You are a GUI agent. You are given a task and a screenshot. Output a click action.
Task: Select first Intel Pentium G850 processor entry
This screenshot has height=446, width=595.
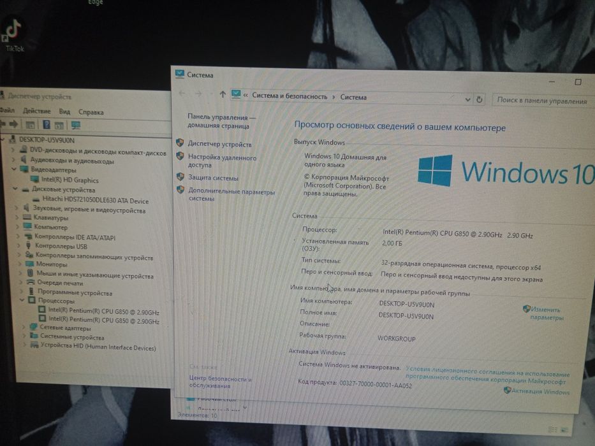coord(99,311)
